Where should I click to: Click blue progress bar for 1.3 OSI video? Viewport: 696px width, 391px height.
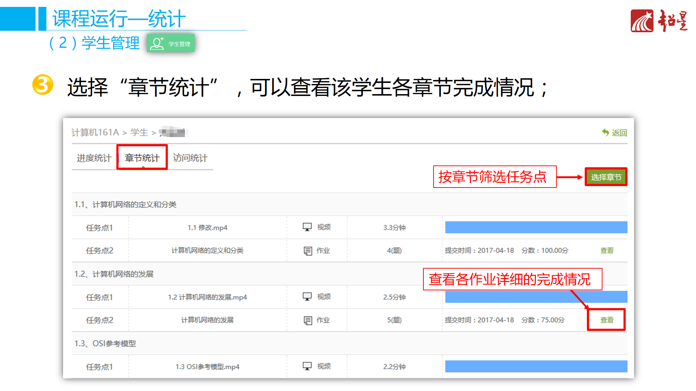tap(536, 366)
